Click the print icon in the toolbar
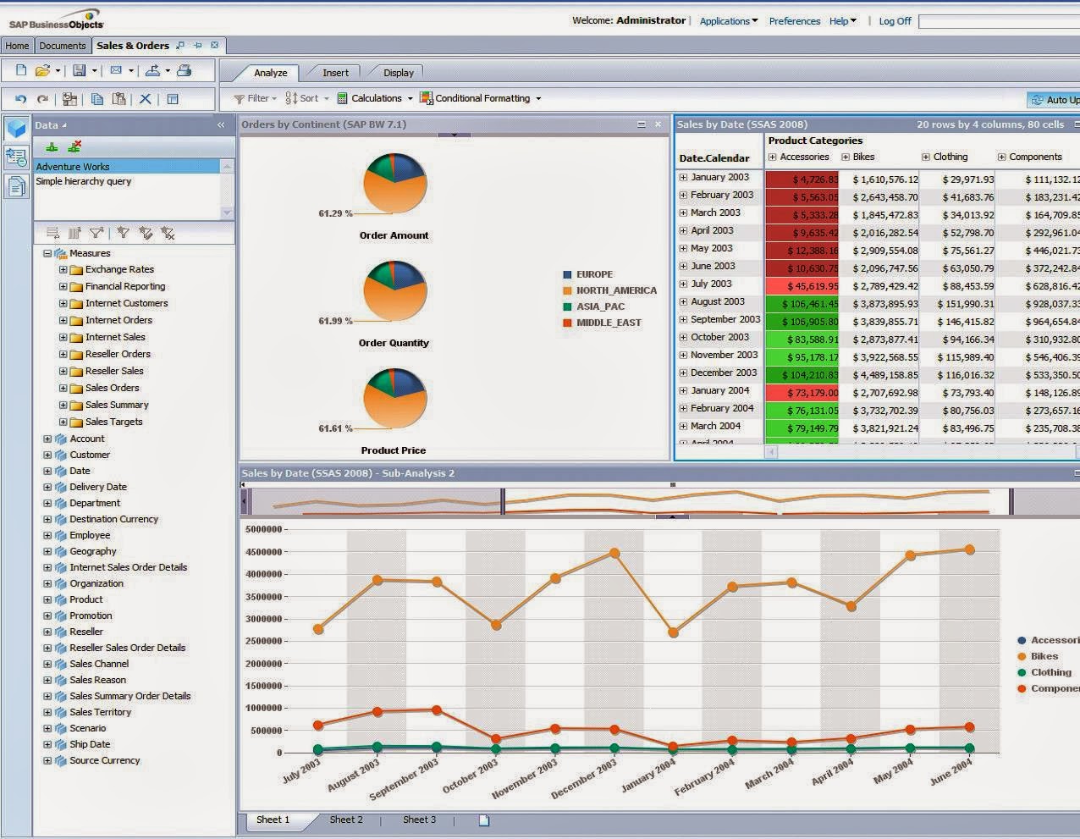 coord(185,71)
